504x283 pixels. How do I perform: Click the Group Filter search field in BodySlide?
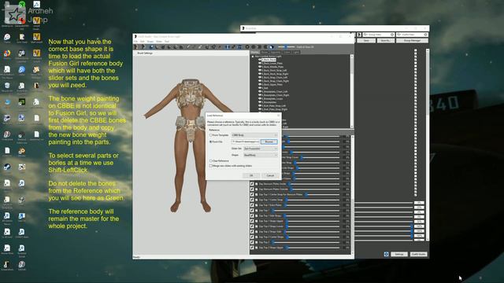click(x=379, y=35)
